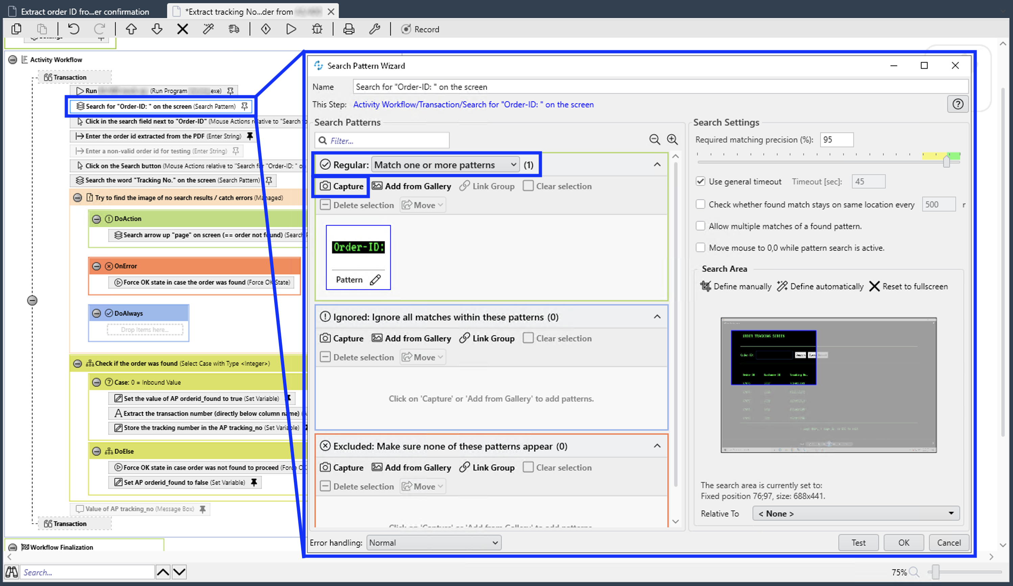Click pencil edit icon on Order-ID pattern
The width and height of the screenshot is (1013, 586).
375,279
